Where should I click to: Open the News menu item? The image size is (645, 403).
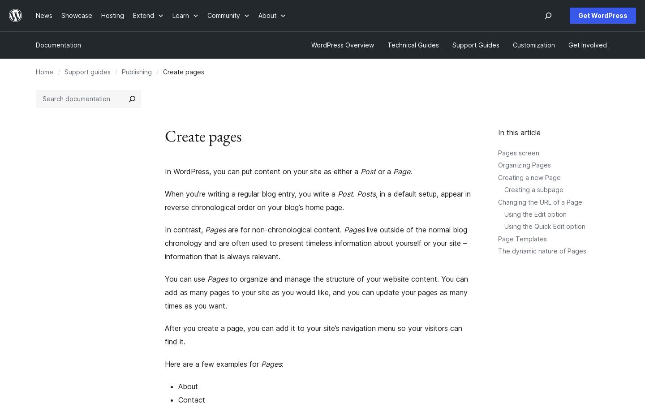[44, 16]
